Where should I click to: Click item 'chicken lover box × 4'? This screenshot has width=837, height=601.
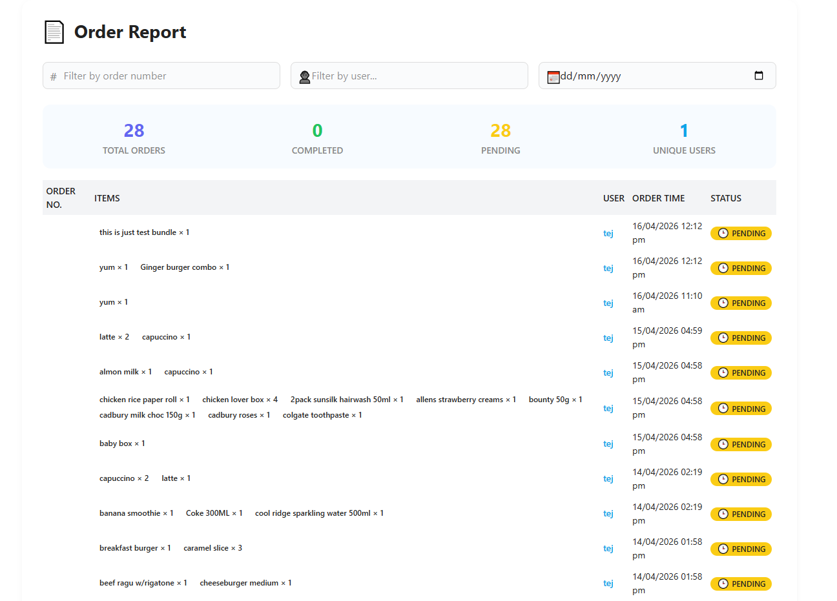pos(240,400)
